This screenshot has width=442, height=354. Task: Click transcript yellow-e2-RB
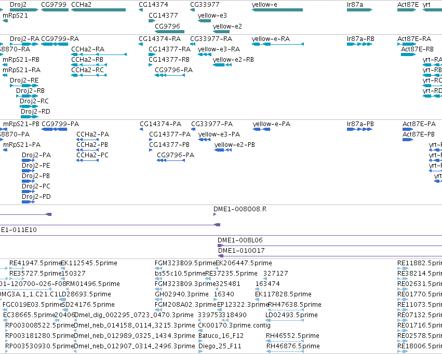222,65
